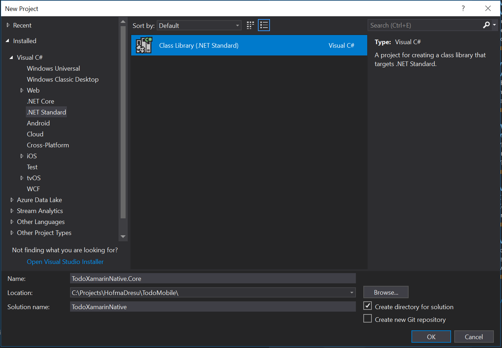502x348 pixels.
Task: Select Windows Universal category
Action: (53, 69)
